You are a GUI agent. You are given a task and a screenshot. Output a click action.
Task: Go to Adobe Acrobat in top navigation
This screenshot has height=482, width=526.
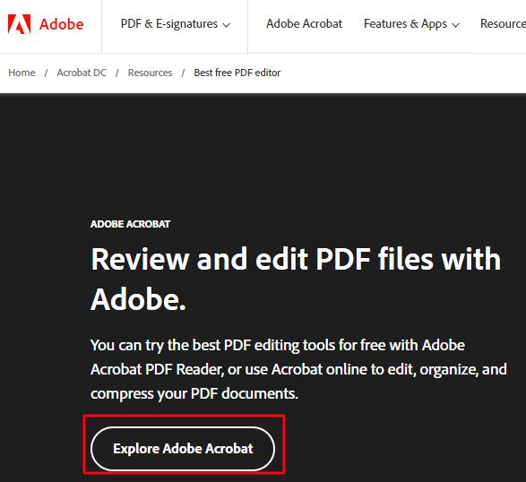[304, 23]
